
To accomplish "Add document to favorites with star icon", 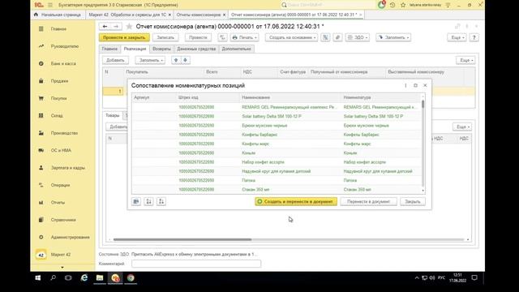I will click(130, 26).
